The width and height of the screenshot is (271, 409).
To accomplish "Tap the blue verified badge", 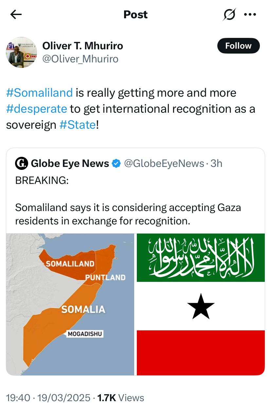I will 116,163.
